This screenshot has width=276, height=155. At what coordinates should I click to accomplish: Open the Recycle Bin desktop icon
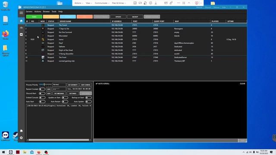coord(6,6)
